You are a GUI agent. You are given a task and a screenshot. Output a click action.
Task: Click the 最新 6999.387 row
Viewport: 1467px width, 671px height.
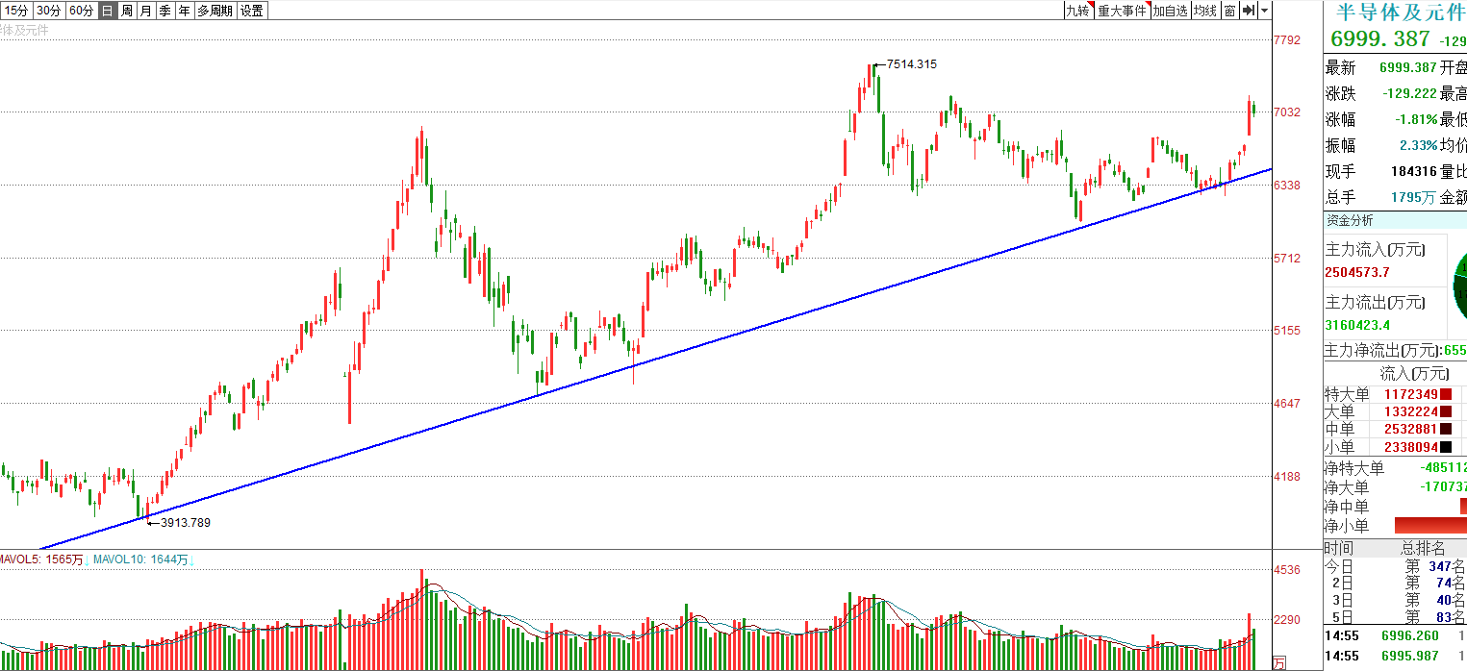tap(1381, 68)
